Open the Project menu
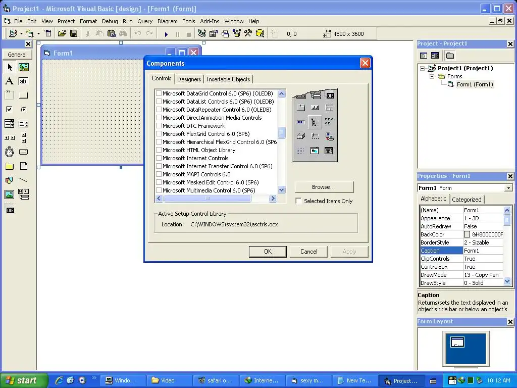The image size is (517, 388). [66, 21]
